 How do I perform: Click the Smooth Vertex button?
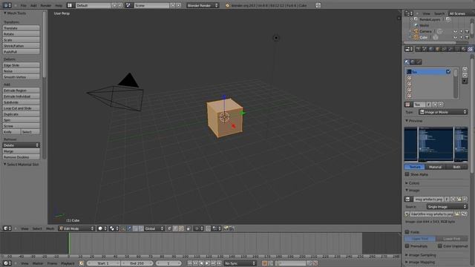[x=22, y=77]
